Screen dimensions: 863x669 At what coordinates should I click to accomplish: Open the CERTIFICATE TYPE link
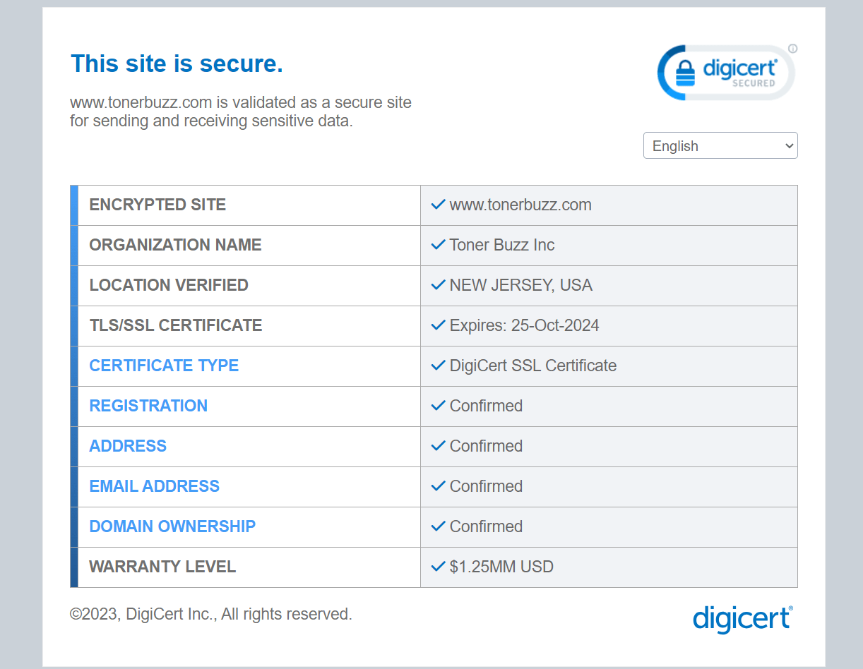pos(164,366)
